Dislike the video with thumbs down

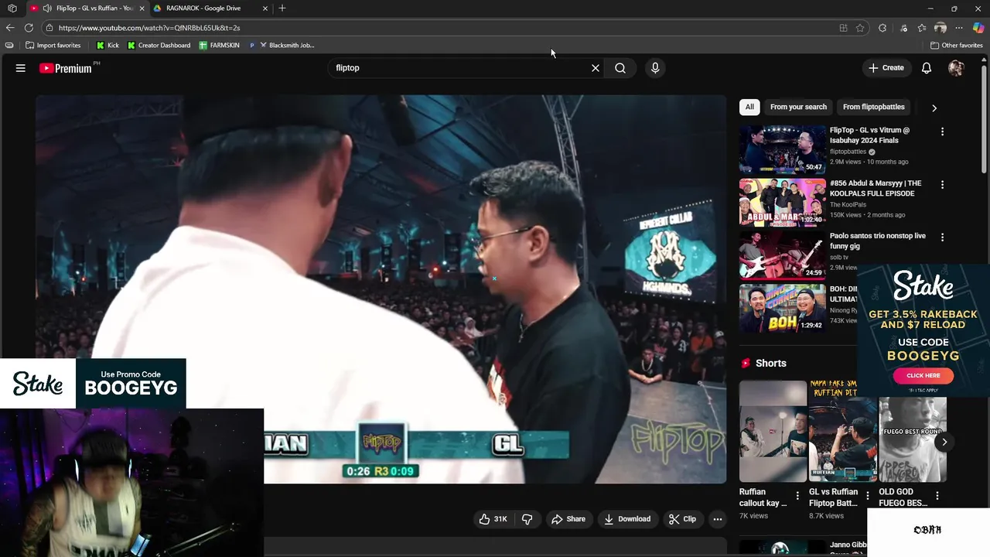pos(527,519)
